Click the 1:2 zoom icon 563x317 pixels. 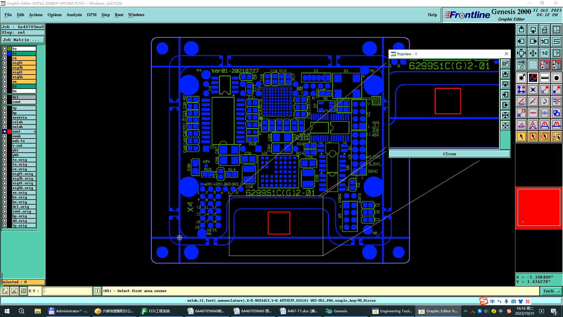click(x=545, y=53)
